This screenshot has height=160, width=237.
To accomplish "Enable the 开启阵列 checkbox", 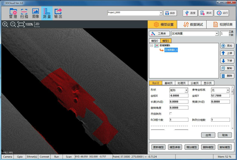I will [x=171, y=113].
